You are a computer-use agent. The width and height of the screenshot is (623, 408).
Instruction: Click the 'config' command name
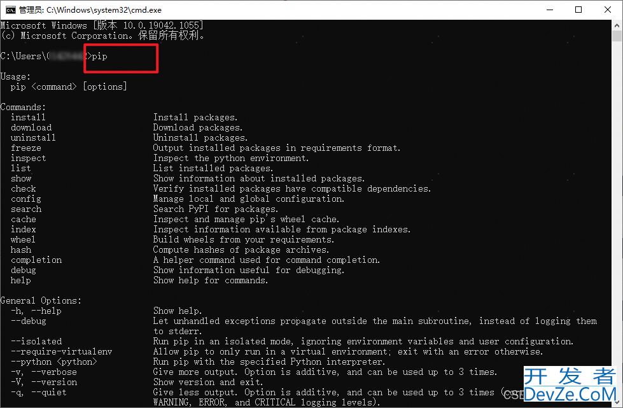pos(26,199)
